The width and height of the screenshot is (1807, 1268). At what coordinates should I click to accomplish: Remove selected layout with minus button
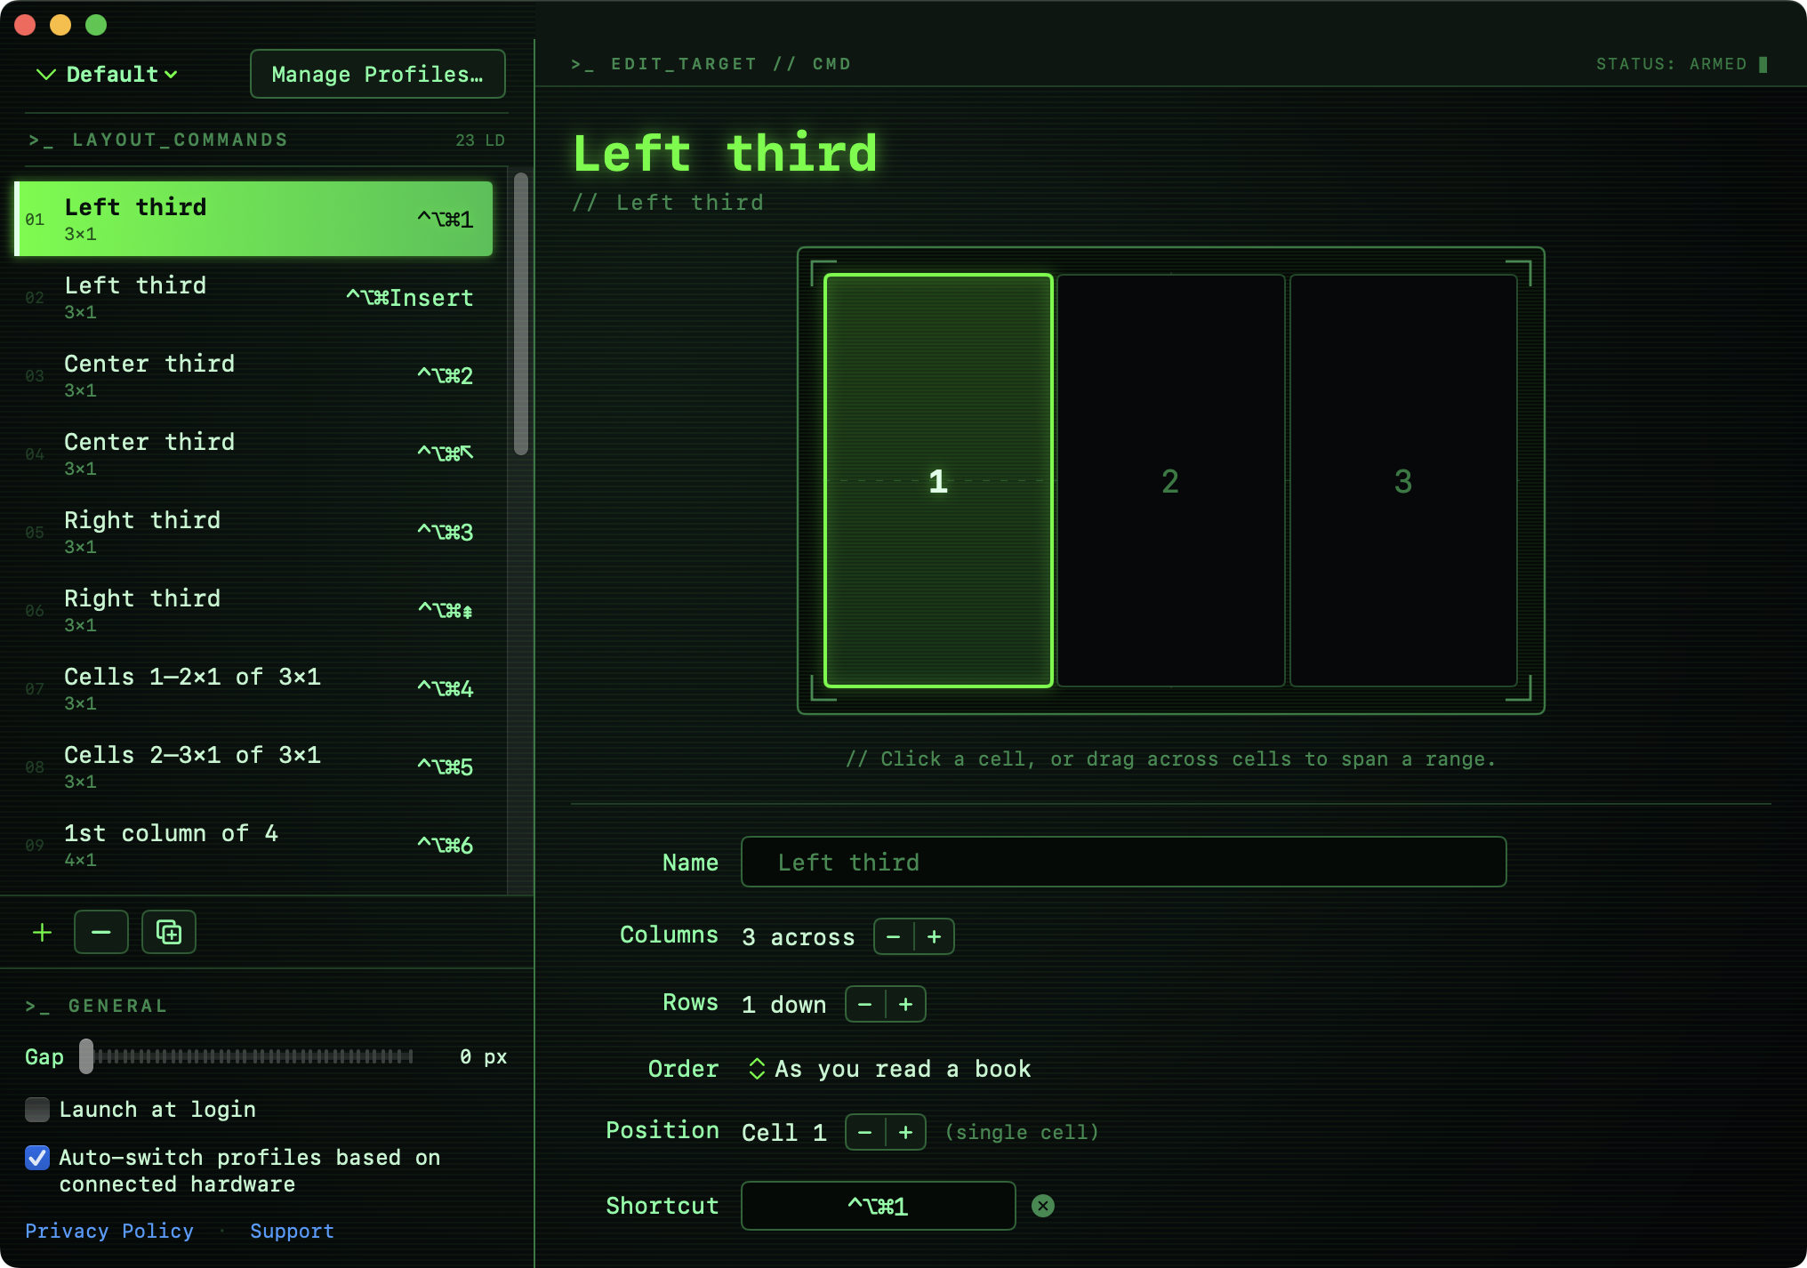click(x=100, y=932)
